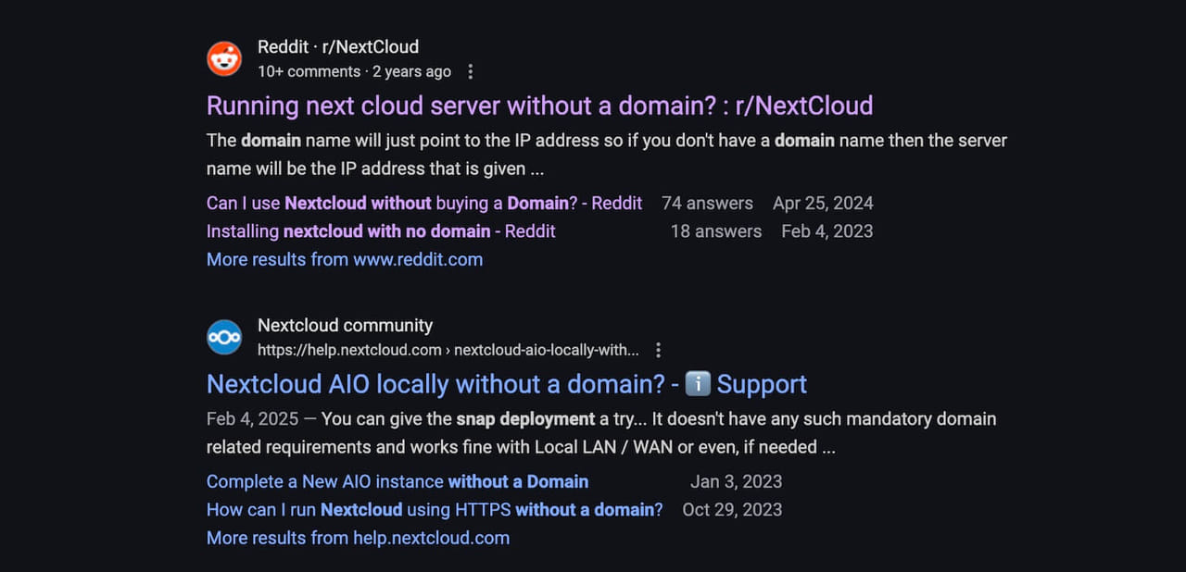Click the Nextcloud community logo icon

point(223,338)
